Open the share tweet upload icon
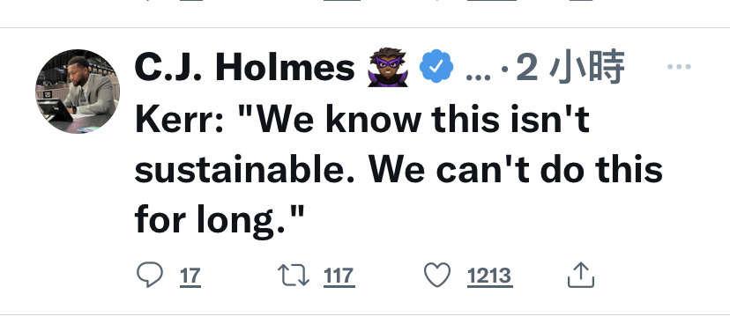 click(x=581, y=275)
